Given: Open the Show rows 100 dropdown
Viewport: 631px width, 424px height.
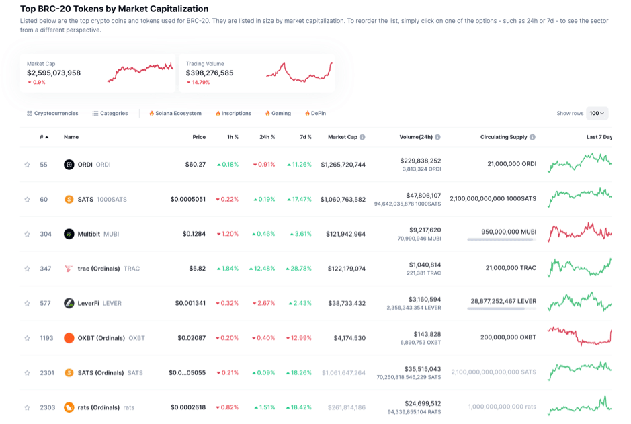Looking at the screenshot, I should [597, 114].
